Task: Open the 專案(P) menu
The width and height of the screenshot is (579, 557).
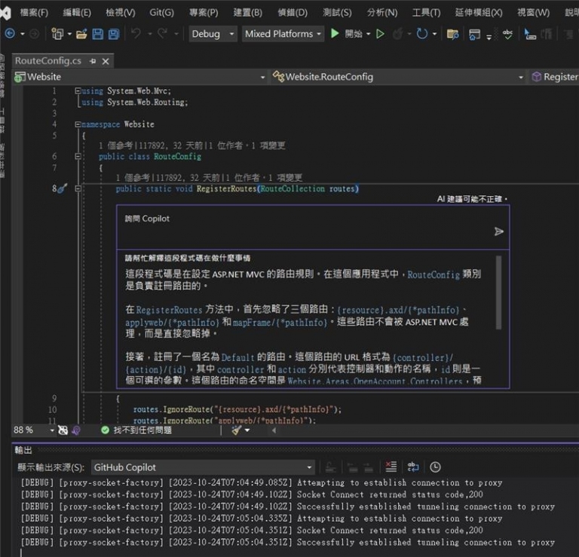Action: coord(204,13)
